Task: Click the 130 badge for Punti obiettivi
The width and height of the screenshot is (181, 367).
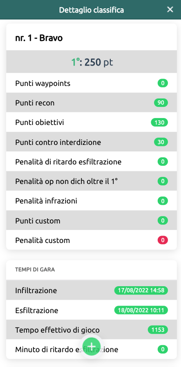Action: tap(160, 123)
